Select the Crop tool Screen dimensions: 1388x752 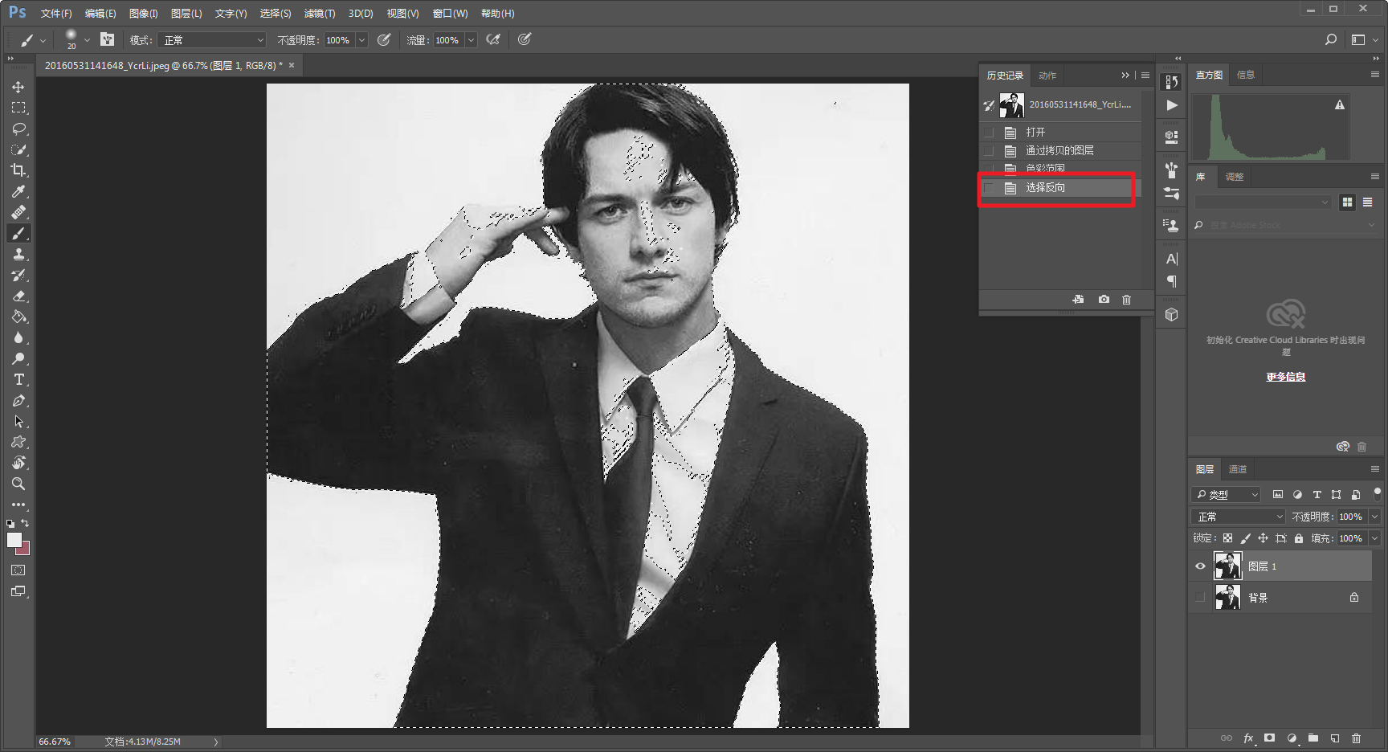(18, 170)
